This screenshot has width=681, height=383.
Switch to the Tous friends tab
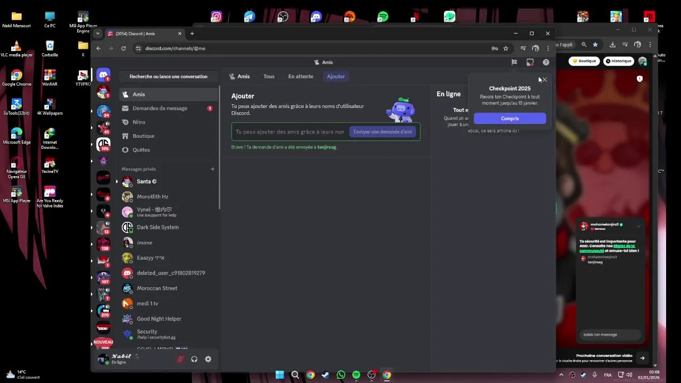[x=269, y=77]
